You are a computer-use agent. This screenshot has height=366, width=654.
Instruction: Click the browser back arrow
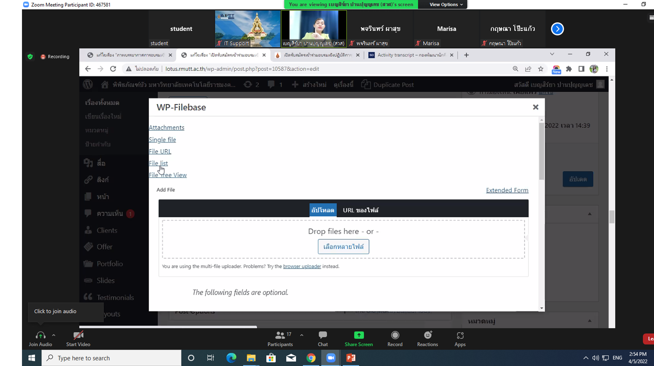click(x=88, y=69)
